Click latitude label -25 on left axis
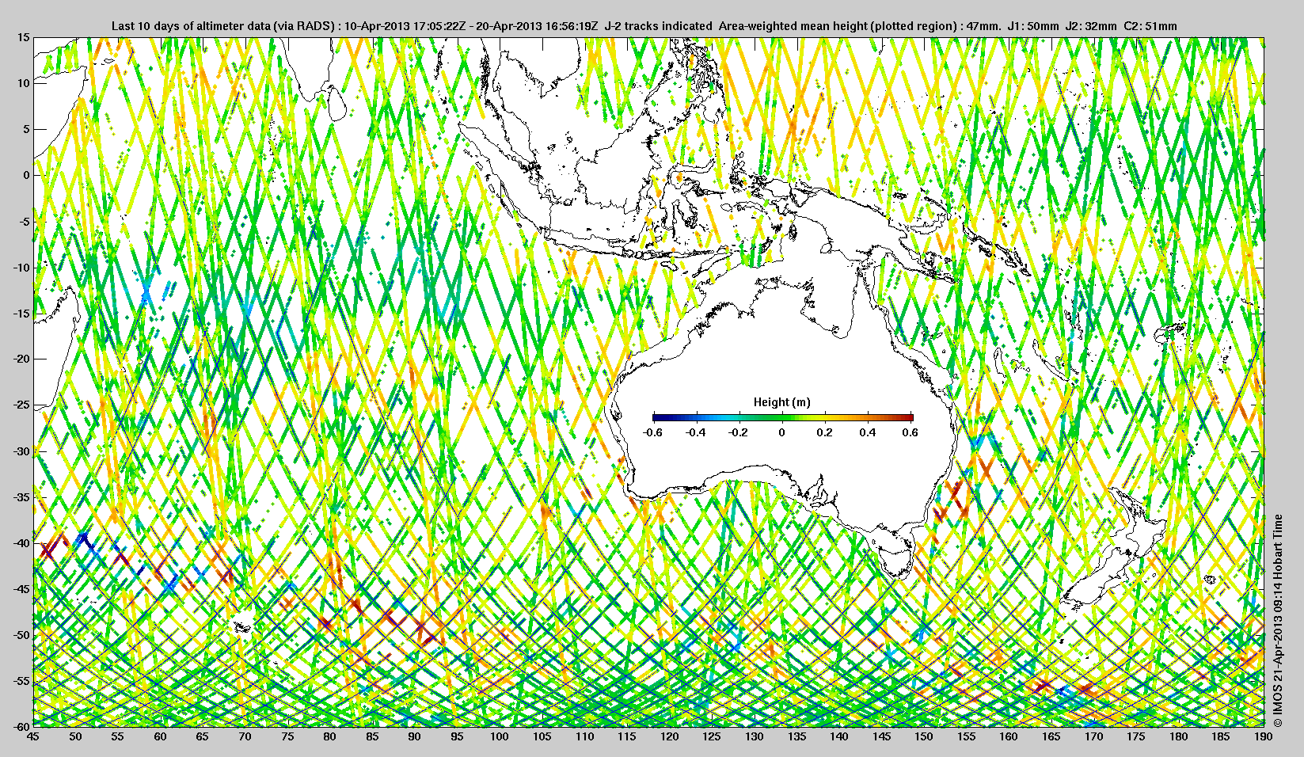This screenshot has height=757, width=1304. pos(21,405)
